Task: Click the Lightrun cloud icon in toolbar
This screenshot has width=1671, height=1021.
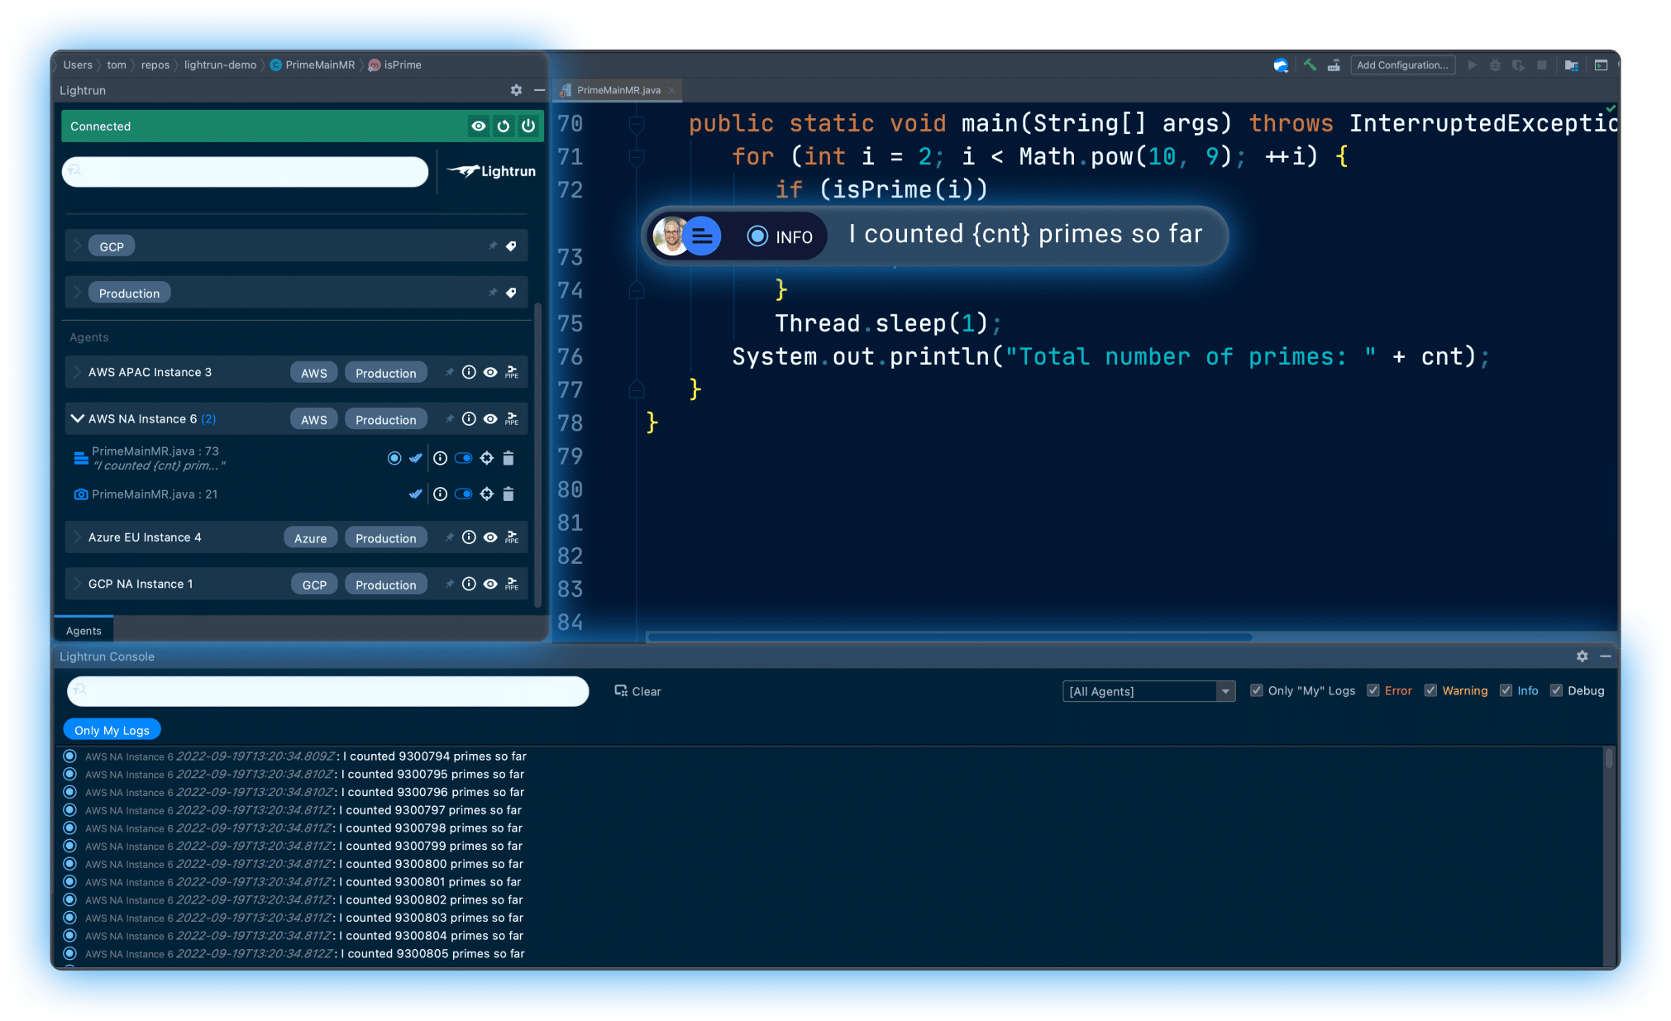Action: [1281, 64]
